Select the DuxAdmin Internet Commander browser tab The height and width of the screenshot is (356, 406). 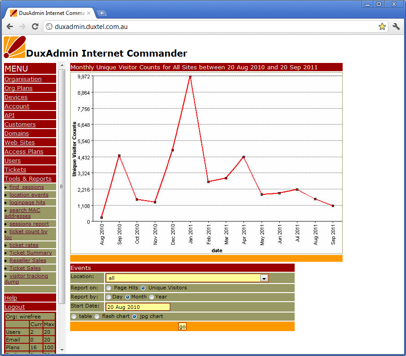51,13
